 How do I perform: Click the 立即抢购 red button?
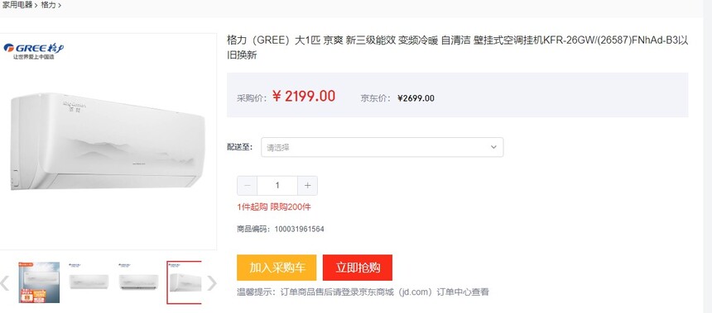tap(358, 268)
